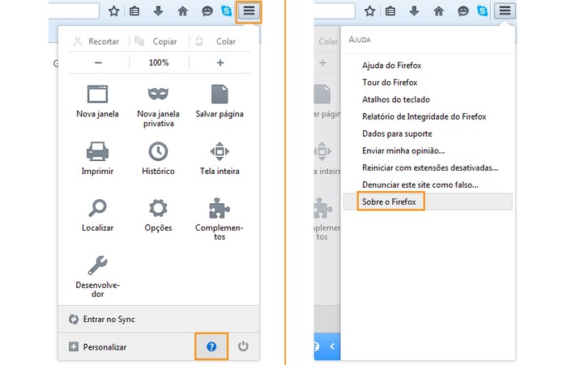The width and height of the screenshot is (563, 365).
Task: Click the chat bubble icon in left toolbar
Action: pos(207,11)
